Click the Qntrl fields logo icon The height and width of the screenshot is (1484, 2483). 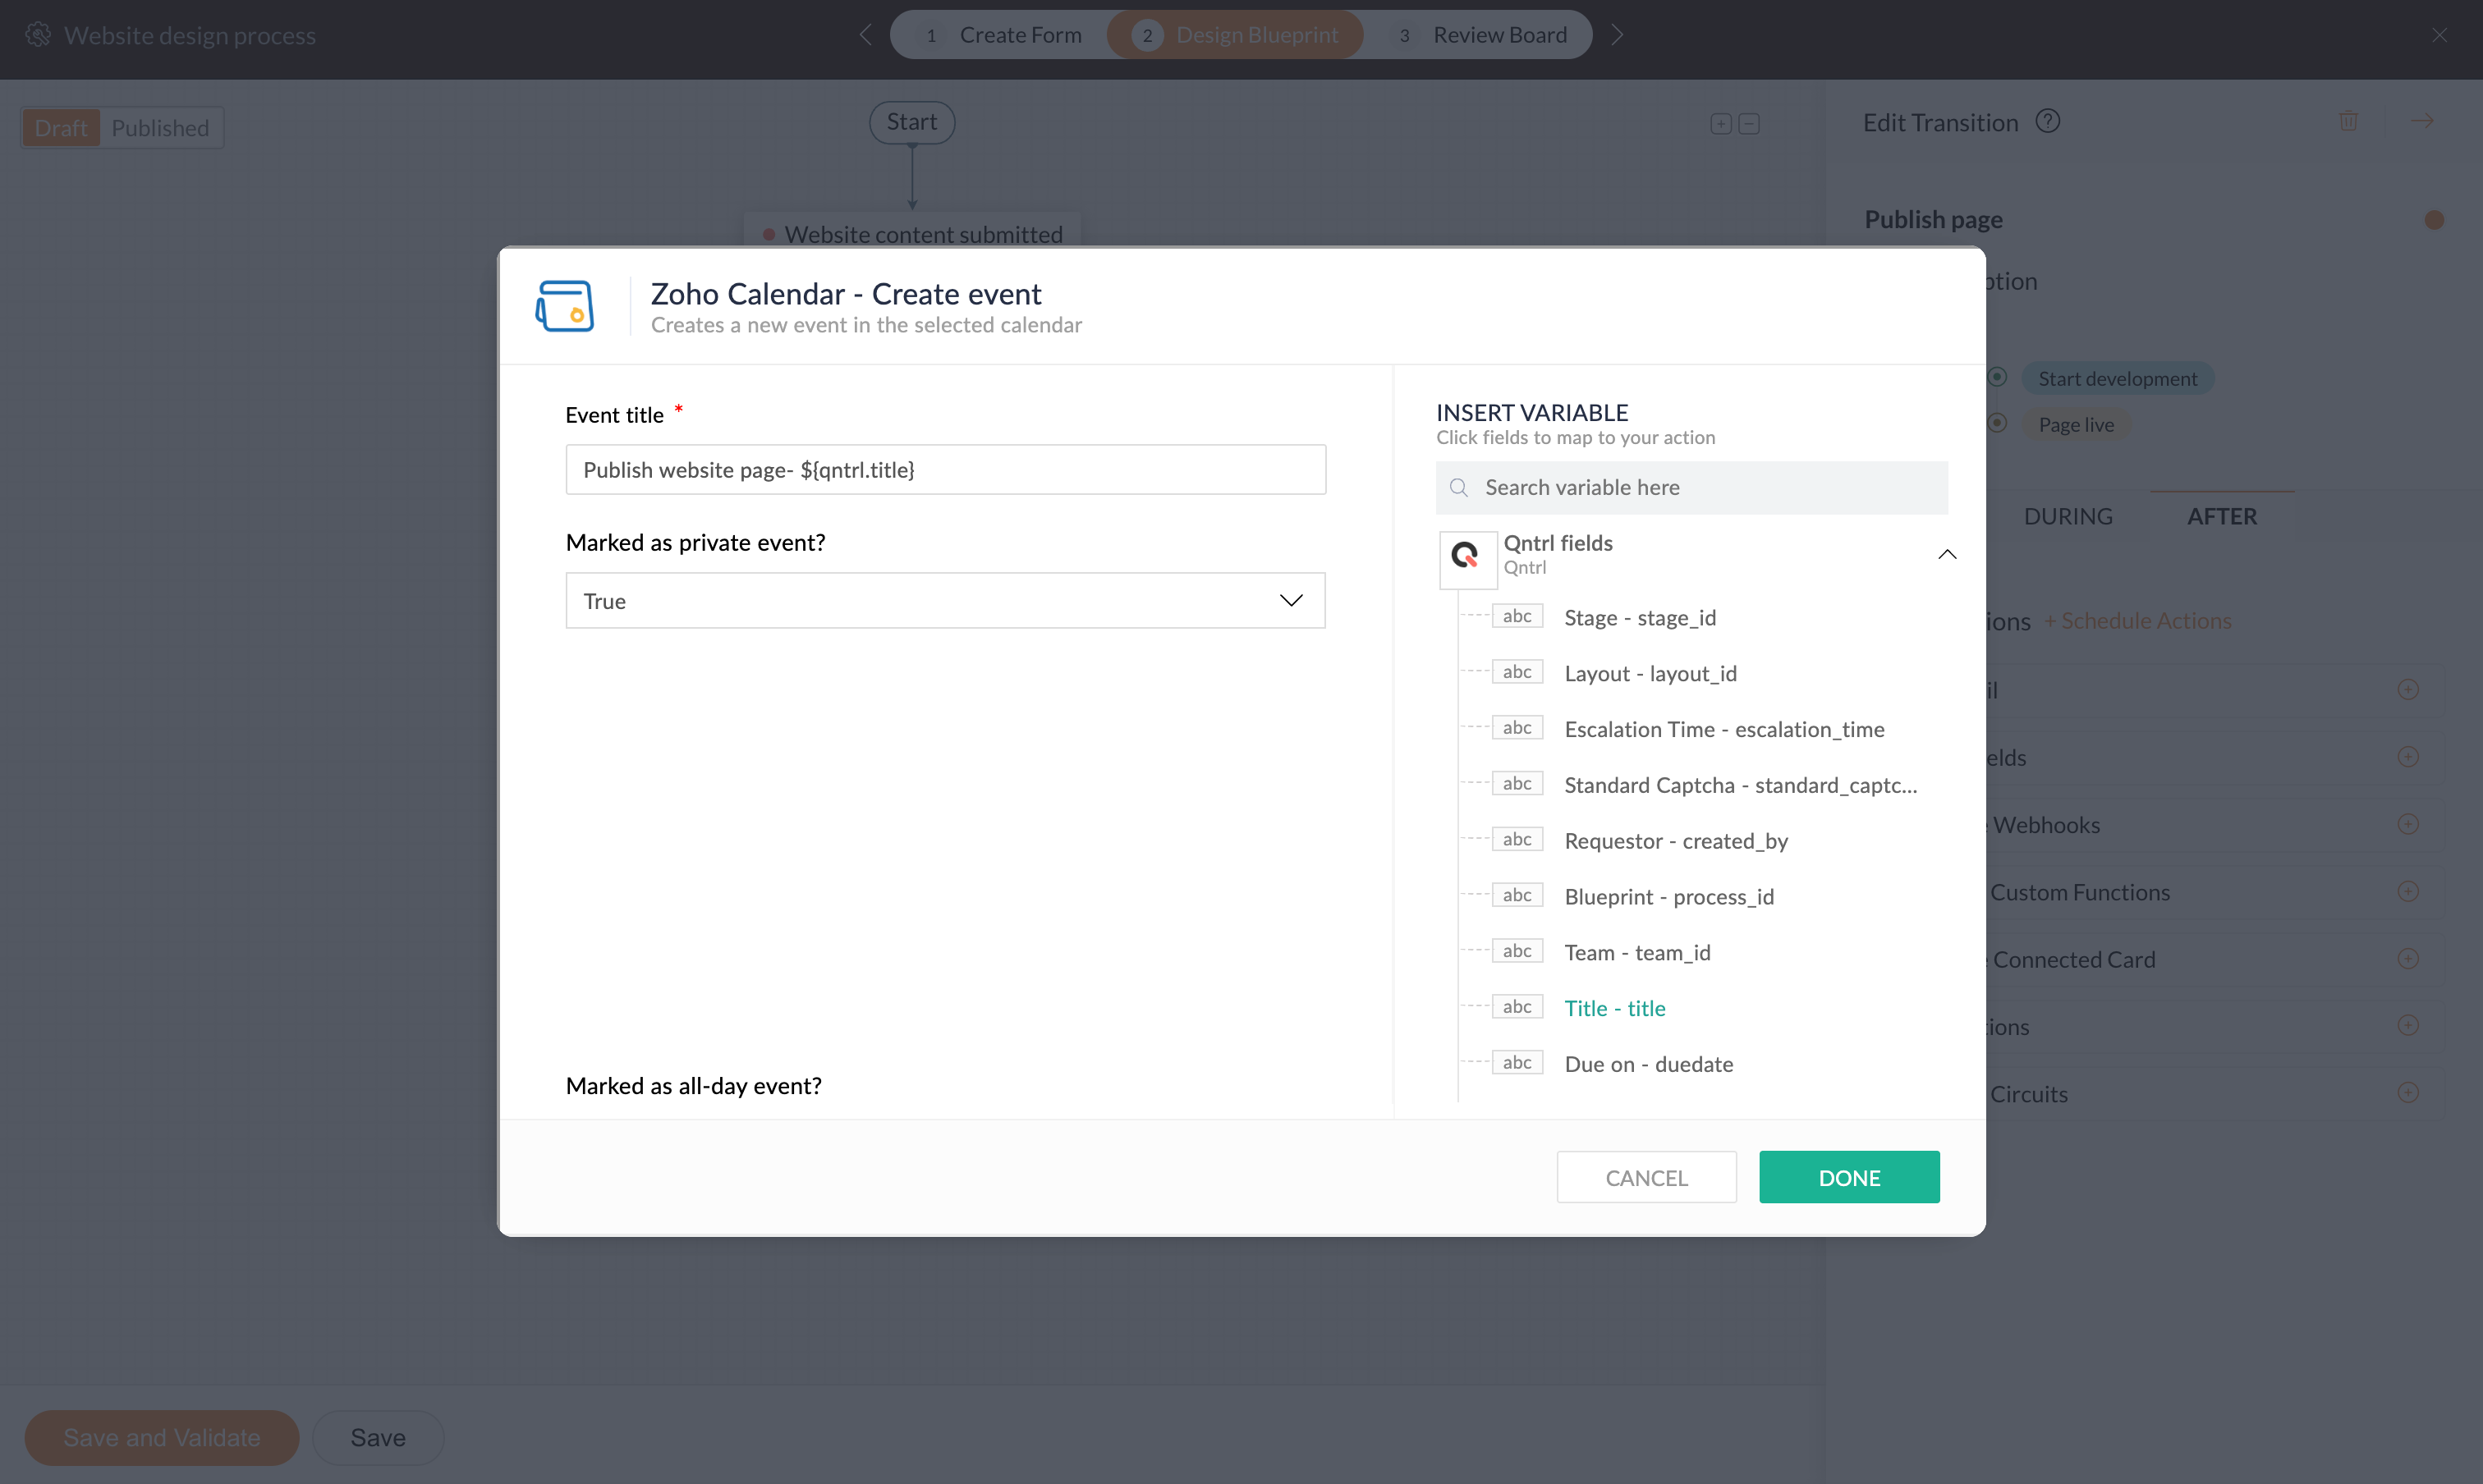click(1466, 555)
